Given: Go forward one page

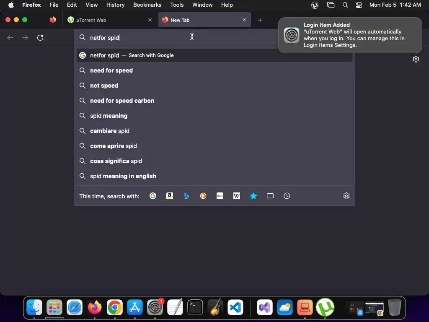Looking at the screenshot, I should (25, 37).
